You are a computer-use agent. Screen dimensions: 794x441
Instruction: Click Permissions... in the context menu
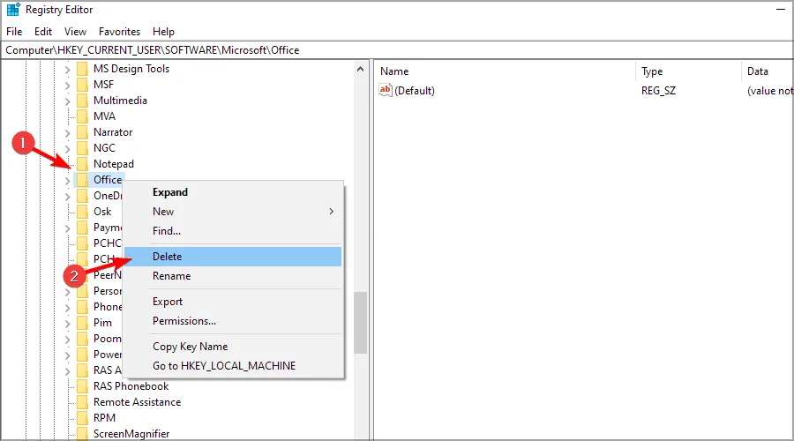tap(184, 321)
